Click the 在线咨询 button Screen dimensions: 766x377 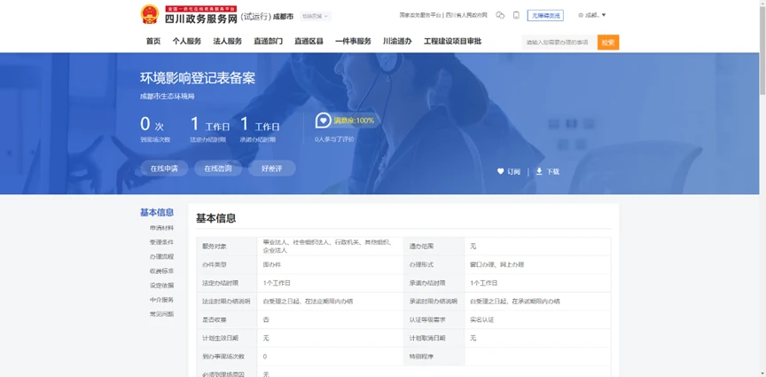tap(218, 169)
